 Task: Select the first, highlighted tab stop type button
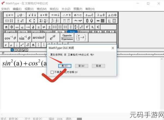pos(12,50)
